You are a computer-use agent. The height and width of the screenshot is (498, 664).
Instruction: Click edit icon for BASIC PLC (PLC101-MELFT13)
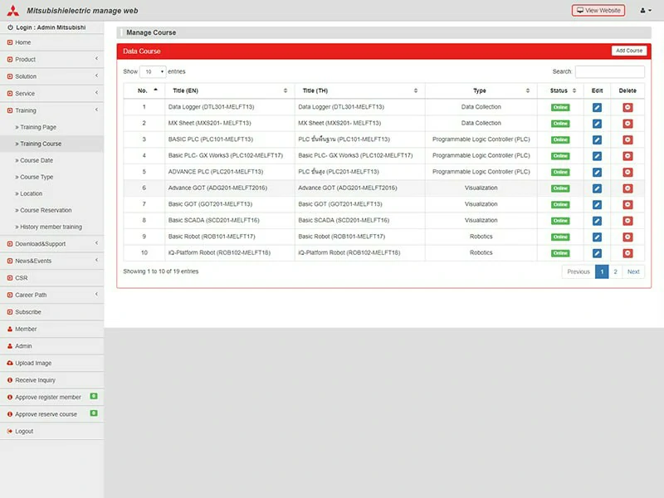tap(597, 139)
